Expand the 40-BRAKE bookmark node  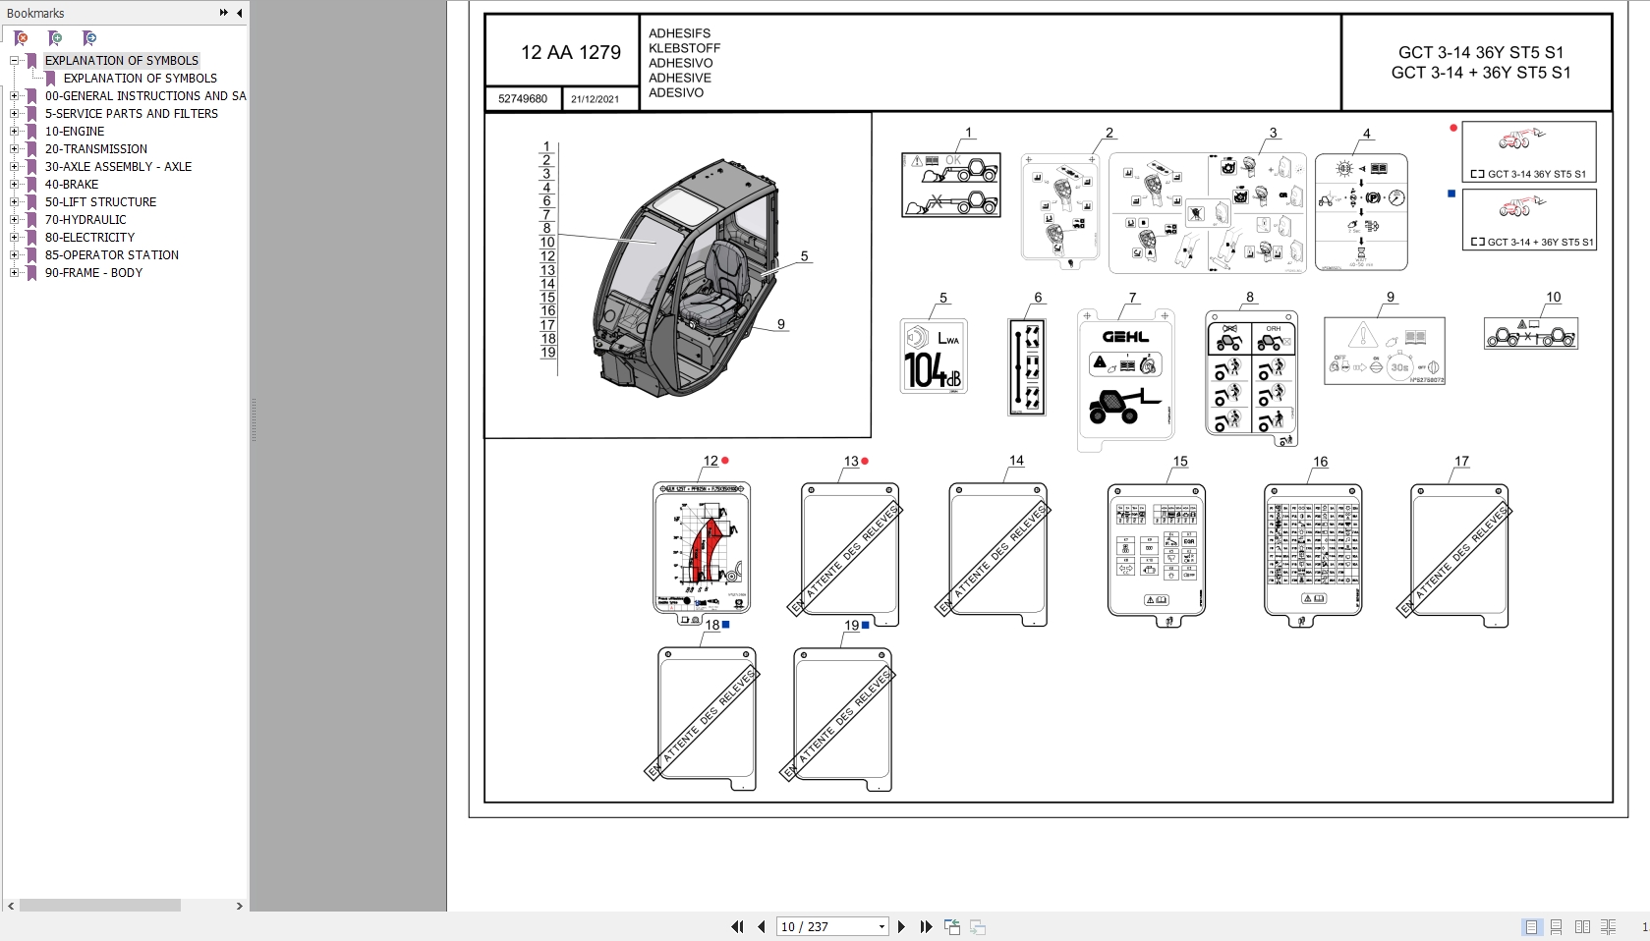pyautogui.click(x=15, y=184)
